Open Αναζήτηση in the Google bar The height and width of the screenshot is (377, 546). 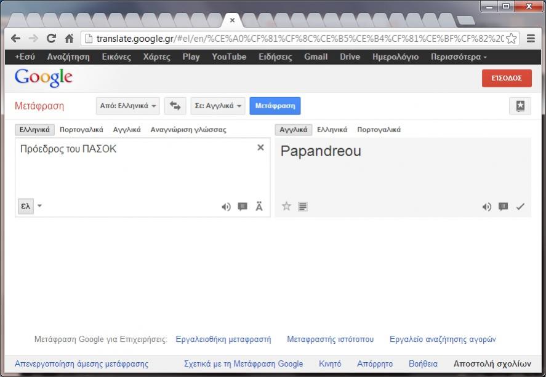tap(68, 57)
